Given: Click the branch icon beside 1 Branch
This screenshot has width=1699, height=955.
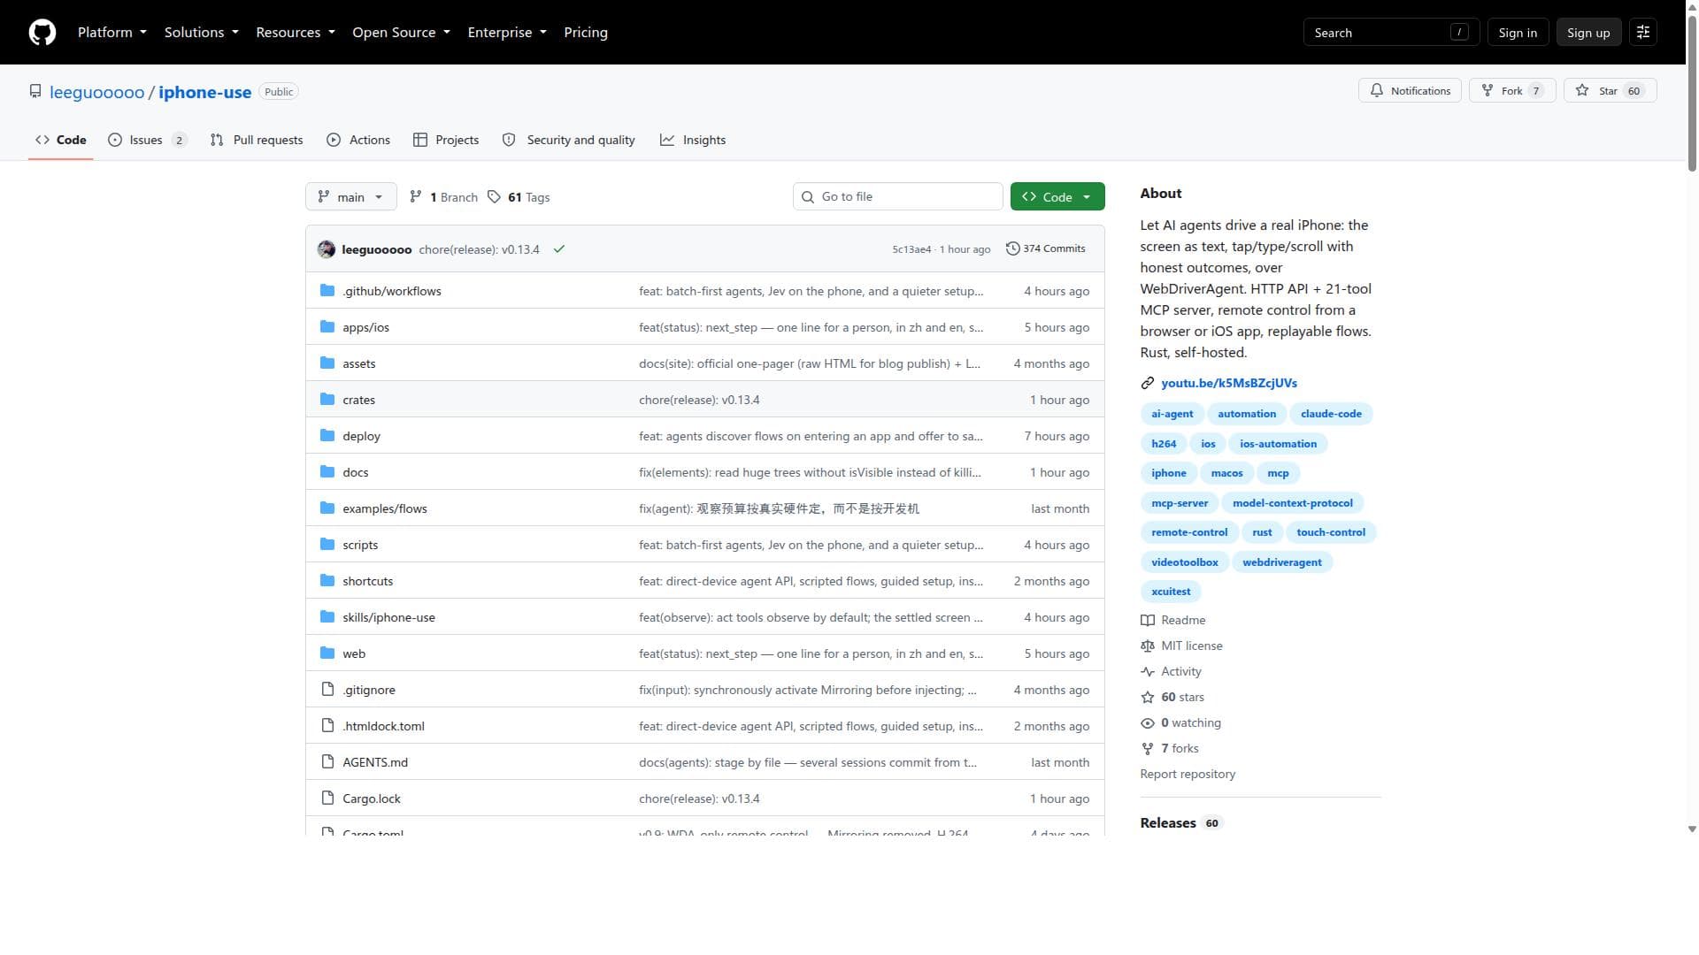Looking at the screenshot, I should tap(416, 197).
